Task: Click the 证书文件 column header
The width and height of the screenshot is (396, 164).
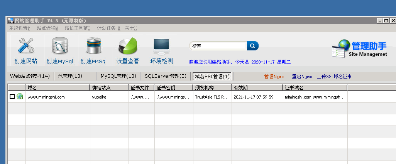Action: (141, 88)
